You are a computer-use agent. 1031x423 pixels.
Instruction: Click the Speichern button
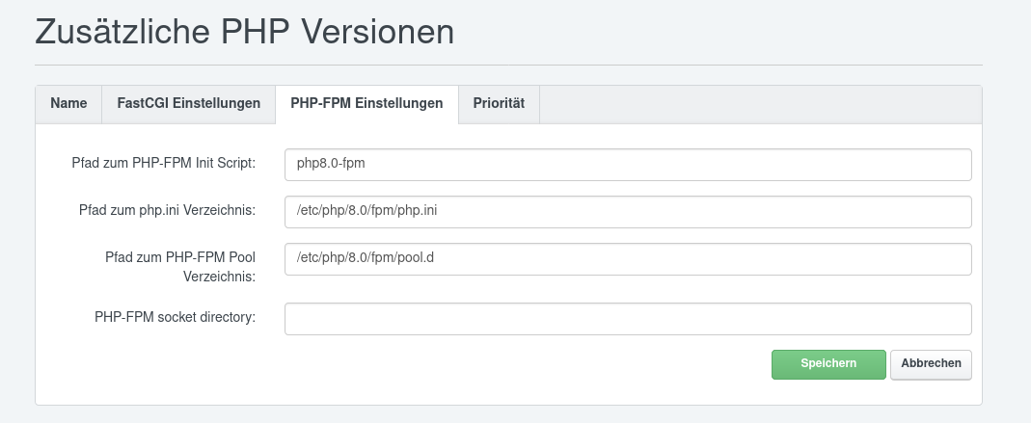828,363
